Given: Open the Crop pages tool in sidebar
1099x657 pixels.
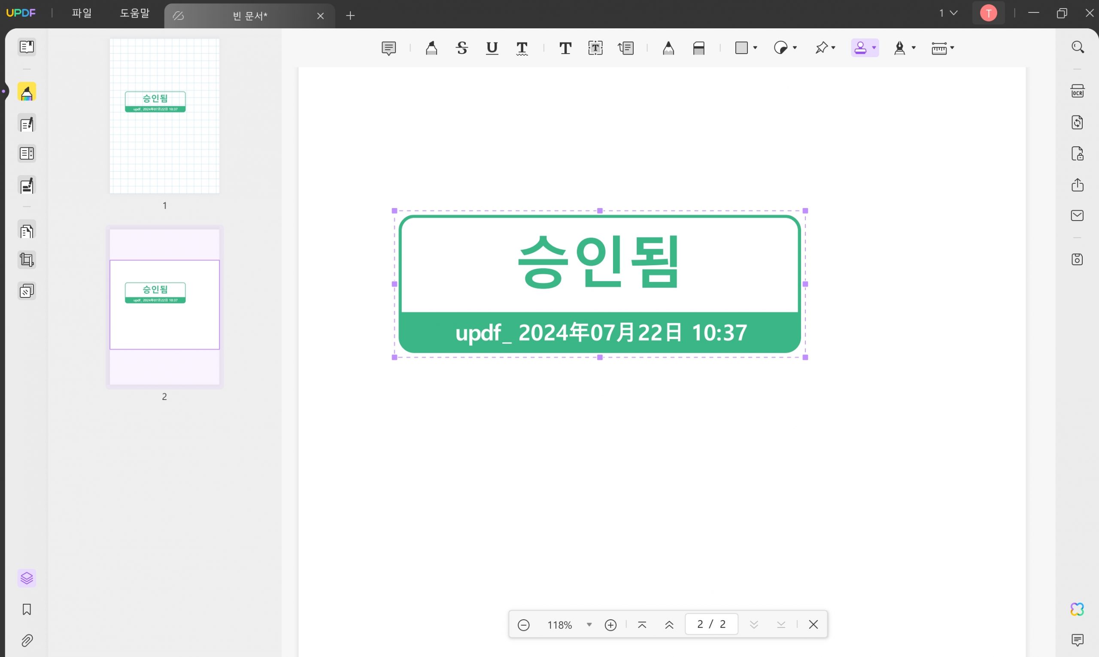Looking at the screenshot, I should point(27,260).
